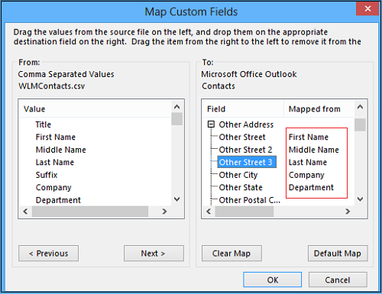382x294 pixels.
Task: Click the left arrow of Value list horizontal scrollbar
Action: (x=25, y=212)
